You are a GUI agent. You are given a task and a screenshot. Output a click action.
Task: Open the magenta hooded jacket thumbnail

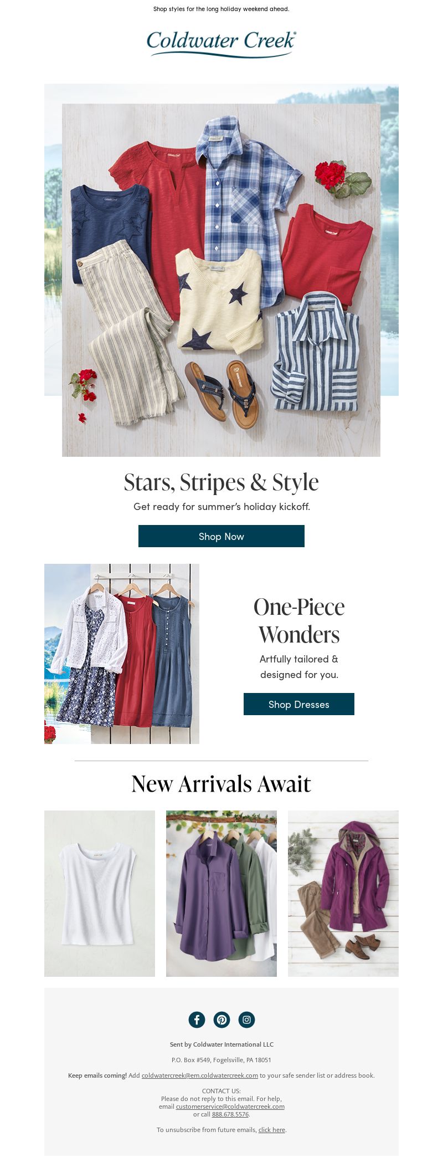click(x=343, y=894)
